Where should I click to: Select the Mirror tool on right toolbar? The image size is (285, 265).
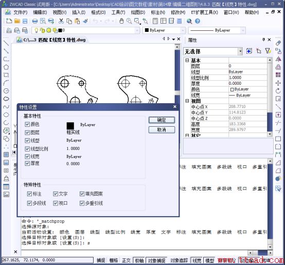click(x=278, y=59)
